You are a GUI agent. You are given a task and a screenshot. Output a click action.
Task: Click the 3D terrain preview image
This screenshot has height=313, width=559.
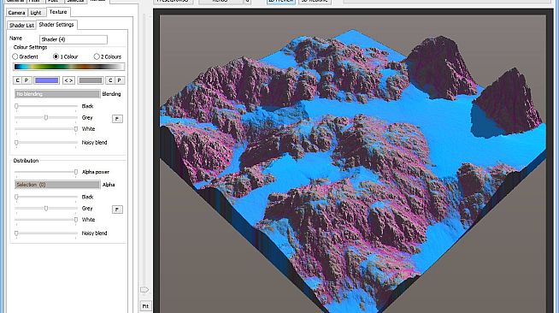[x=353, y=163]
